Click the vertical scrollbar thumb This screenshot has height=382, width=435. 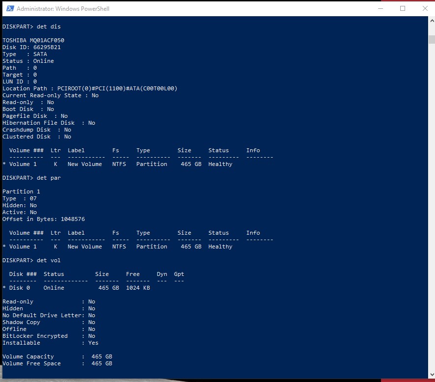coord(431,40)
